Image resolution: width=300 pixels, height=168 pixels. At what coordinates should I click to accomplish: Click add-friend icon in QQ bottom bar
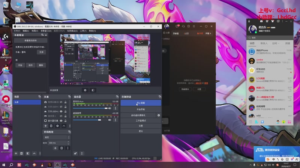click(x=256, y=122)
